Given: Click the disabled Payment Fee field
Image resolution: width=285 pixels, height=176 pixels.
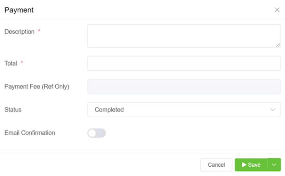Looking at the screenshot, I should point(184,87).
